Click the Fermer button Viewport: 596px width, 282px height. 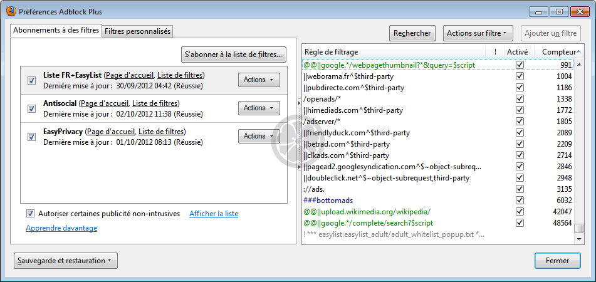tap(558, 261)
